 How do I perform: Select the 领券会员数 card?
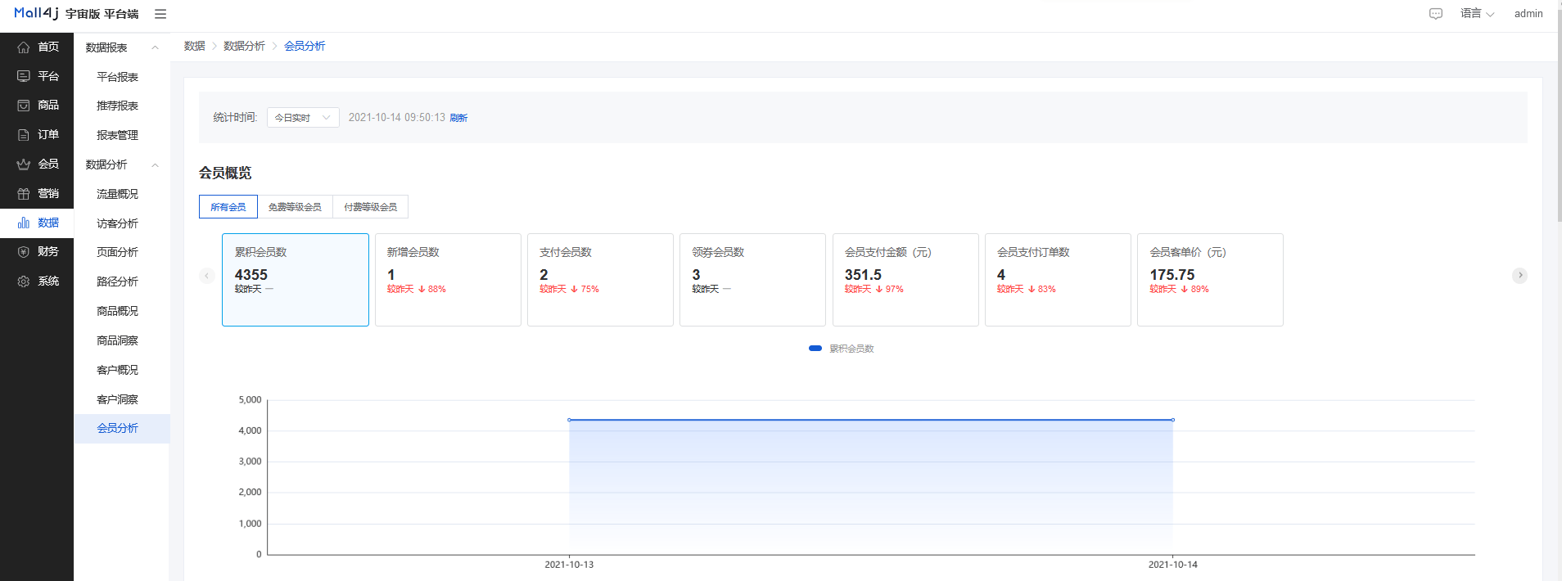pyautogui.click(x=752, y=280)
